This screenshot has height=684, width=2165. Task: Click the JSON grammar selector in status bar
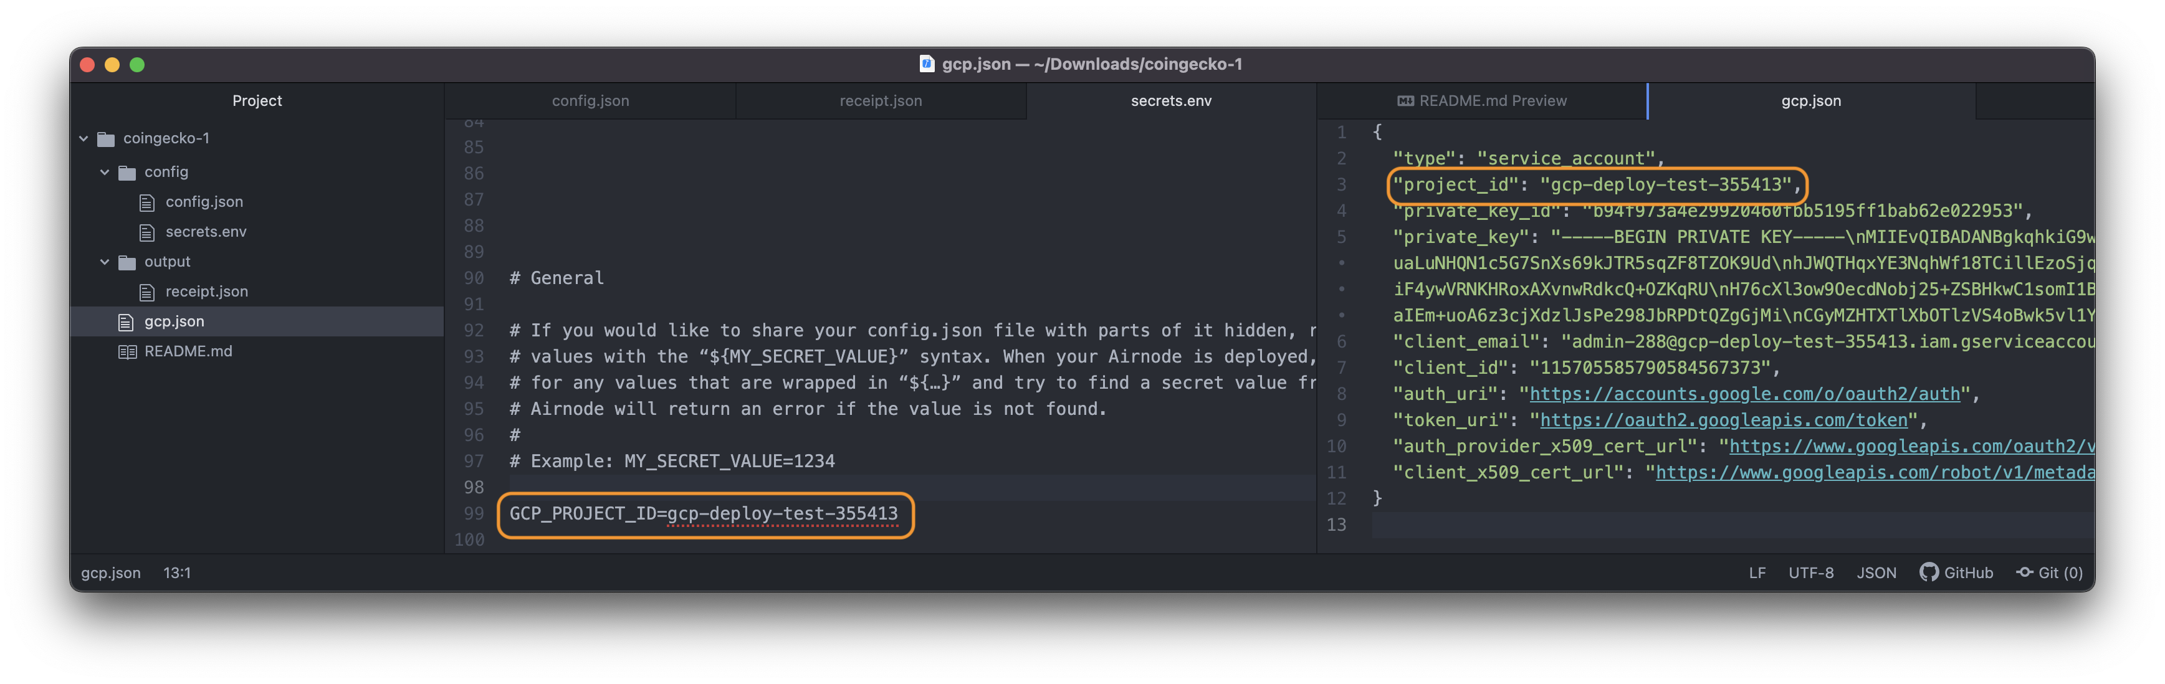coord(1876,572)
